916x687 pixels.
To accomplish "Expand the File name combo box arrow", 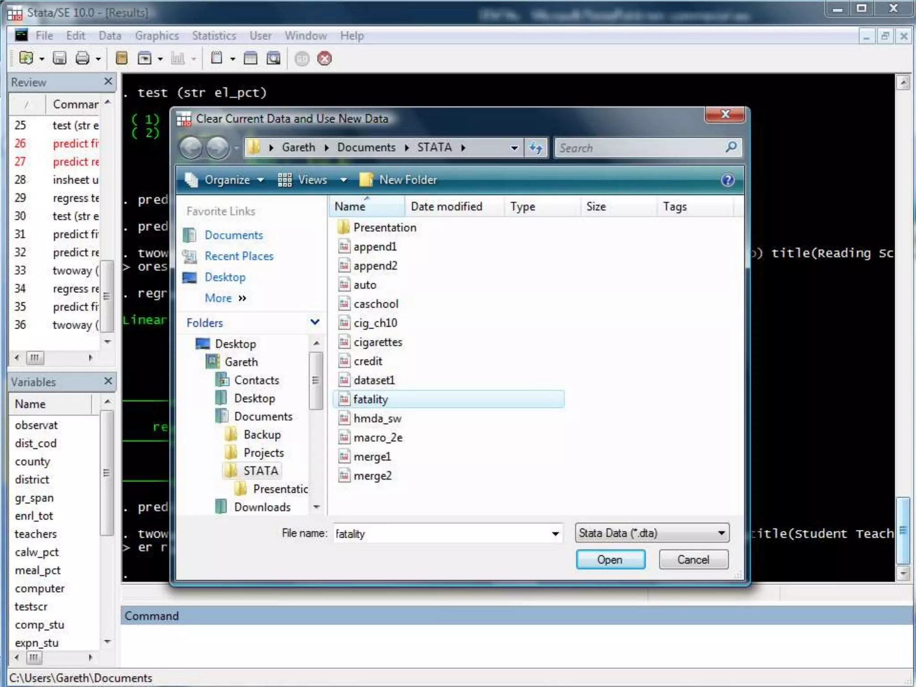I will click(x=555, y=534).
